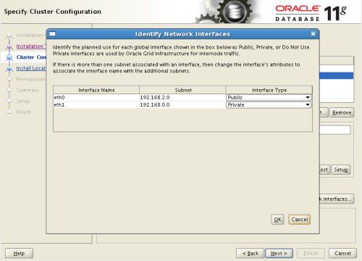Open the dialog window menu icon
The width and height of the screenshot is (362, 261).
pos(52,34)
